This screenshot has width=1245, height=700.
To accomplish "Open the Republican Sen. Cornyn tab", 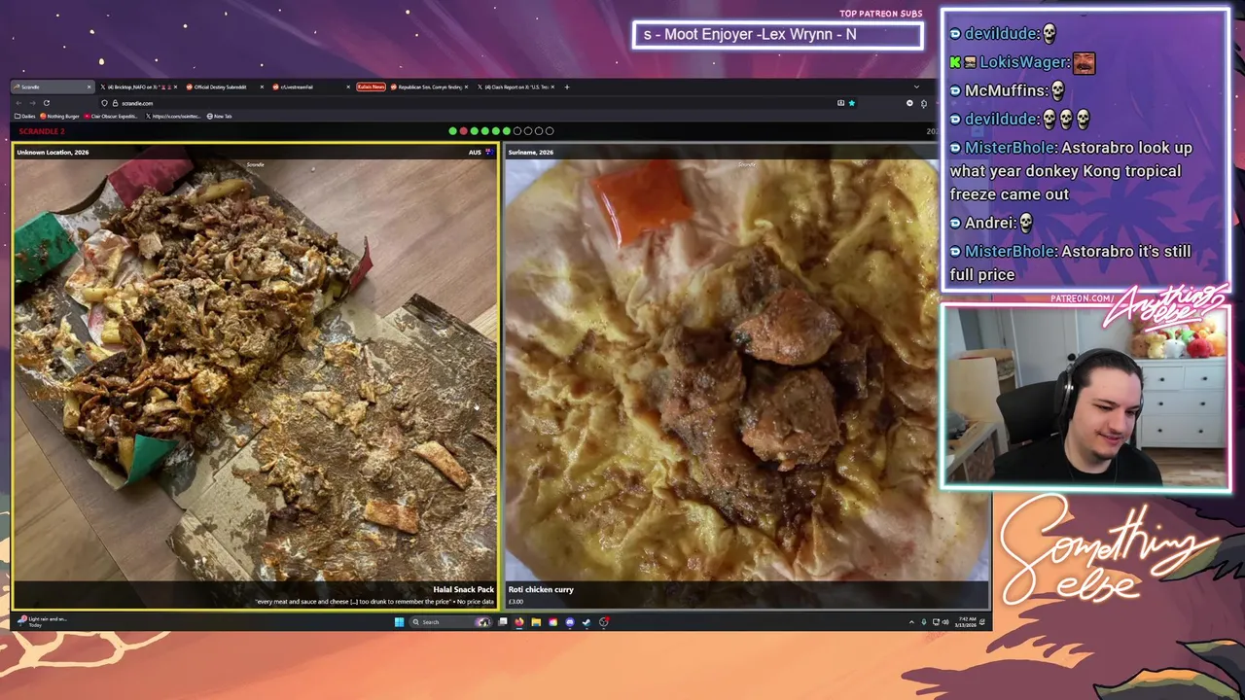I will (427, 87).
